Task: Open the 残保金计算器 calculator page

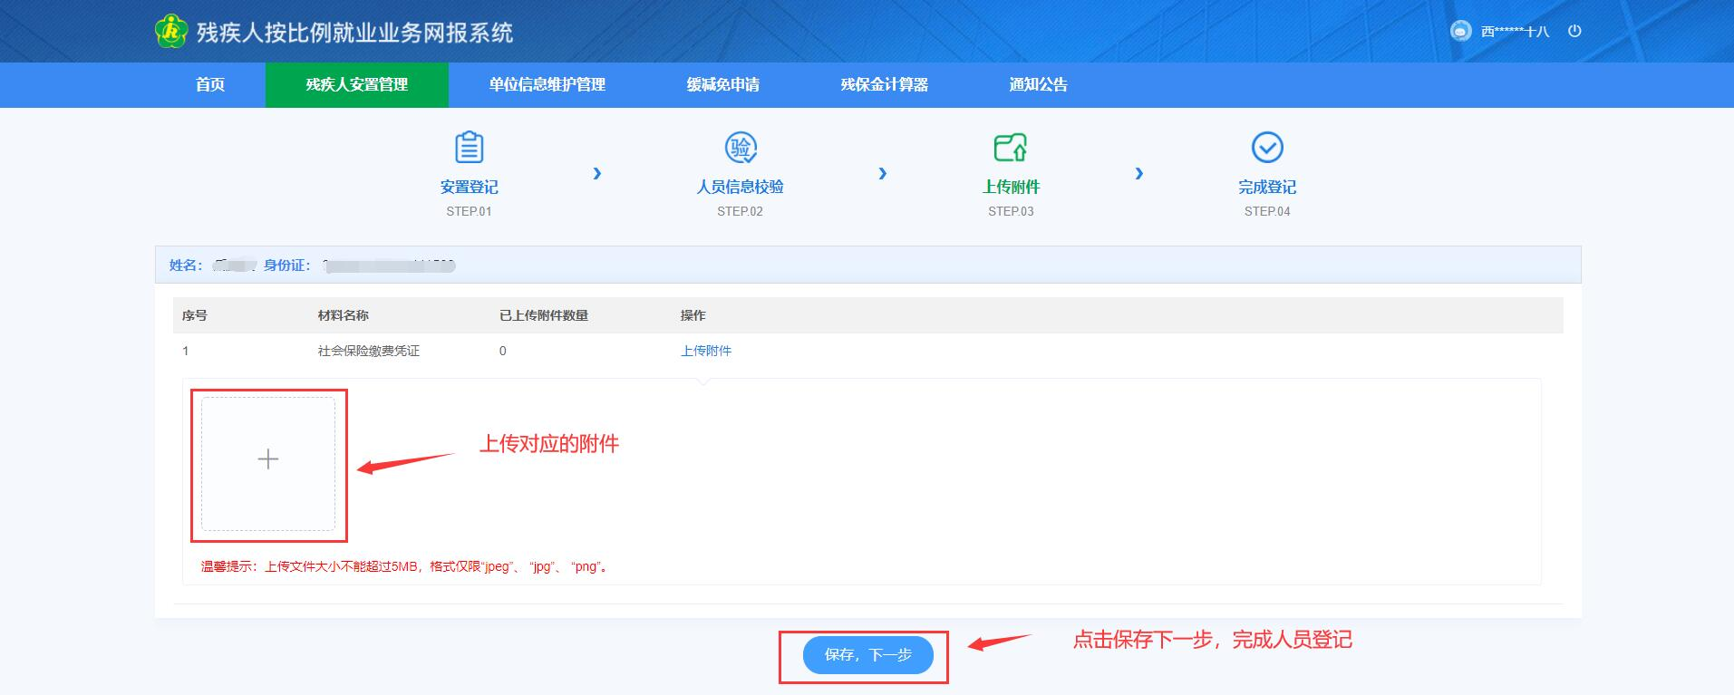Action: 884,84
